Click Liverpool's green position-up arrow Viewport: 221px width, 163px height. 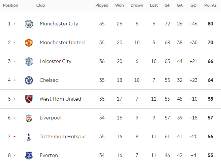15,118
